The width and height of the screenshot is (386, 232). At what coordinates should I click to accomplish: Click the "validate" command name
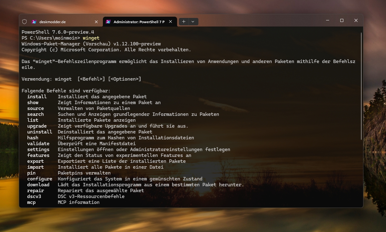point(38,144)
